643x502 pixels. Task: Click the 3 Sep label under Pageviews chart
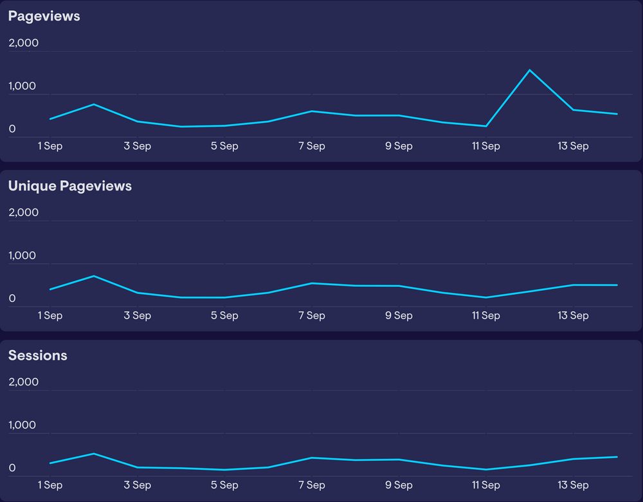click(x=137, y=146)
